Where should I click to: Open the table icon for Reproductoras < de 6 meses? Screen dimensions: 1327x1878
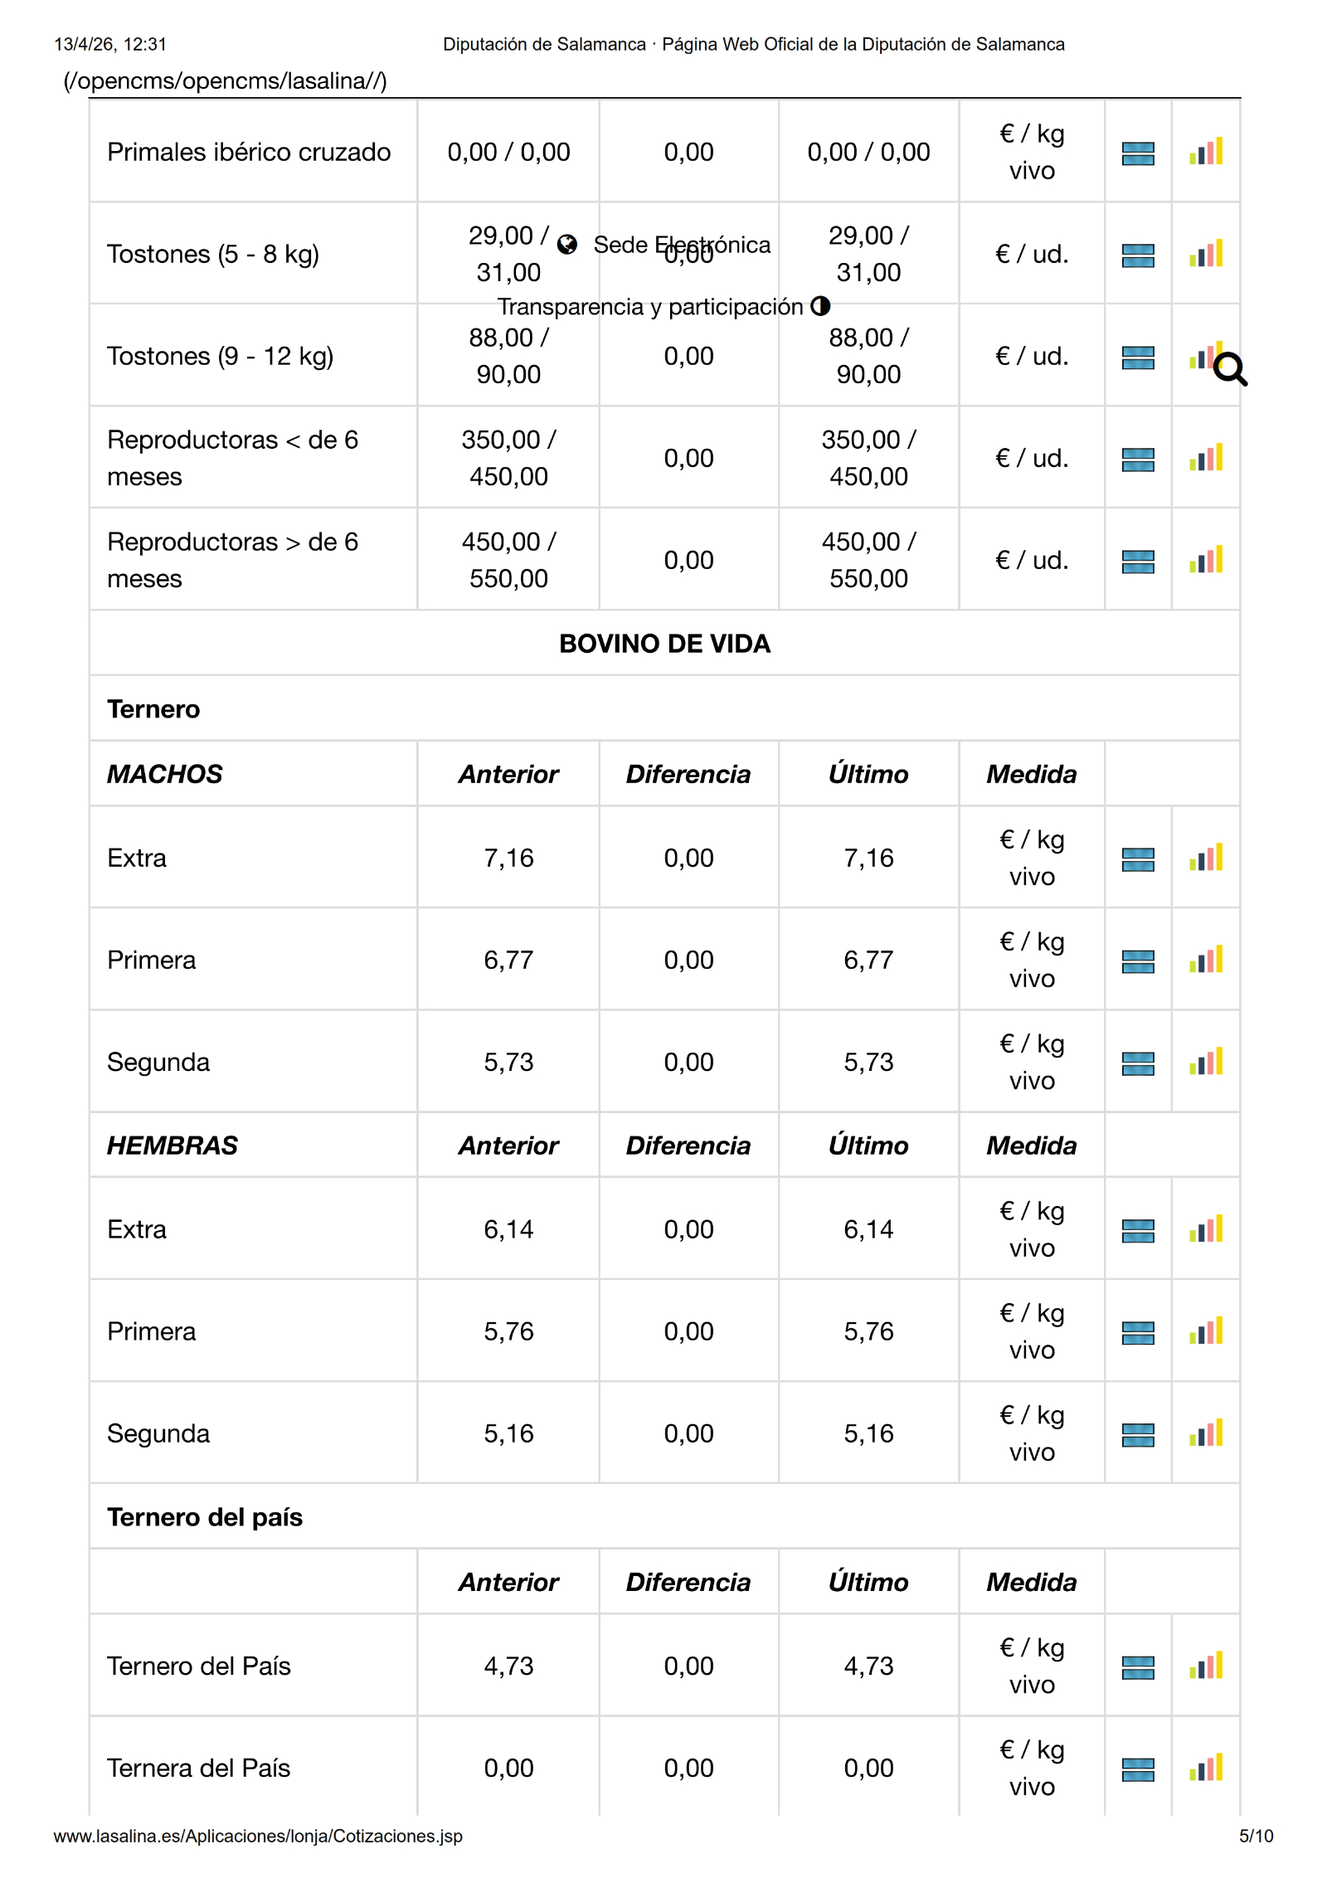tap(1137, 459)
